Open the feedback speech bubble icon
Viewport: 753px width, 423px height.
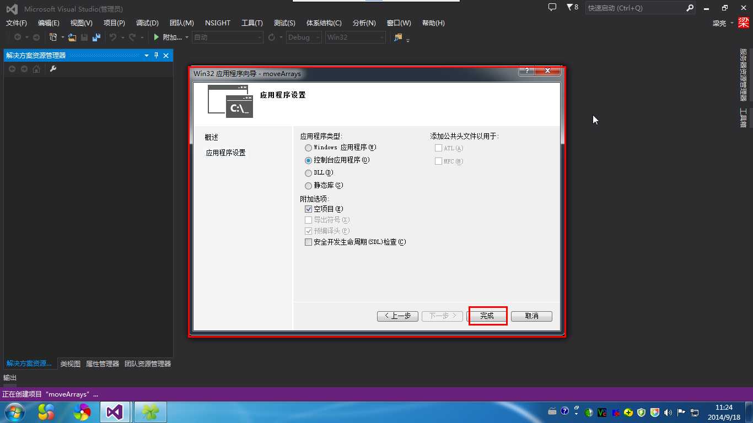click(x=552, y=7)
